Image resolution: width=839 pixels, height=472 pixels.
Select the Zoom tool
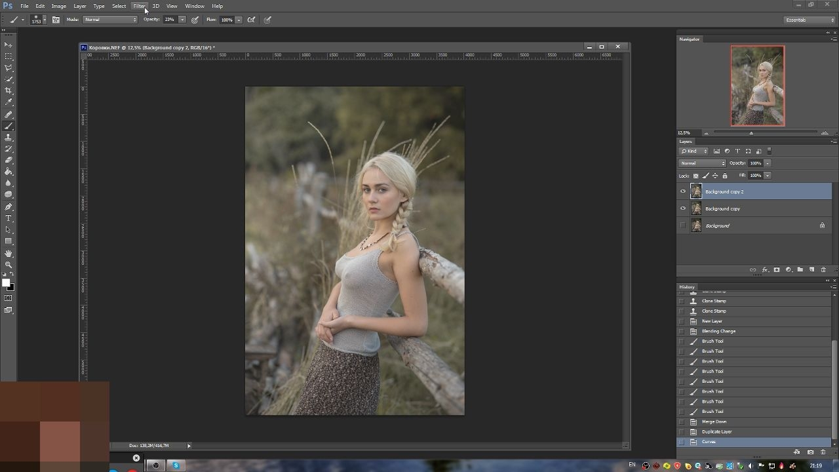[9, 265]
